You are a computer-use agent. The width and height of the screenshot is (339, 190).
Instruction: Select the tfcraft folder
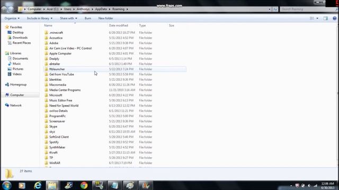[53, 153]
